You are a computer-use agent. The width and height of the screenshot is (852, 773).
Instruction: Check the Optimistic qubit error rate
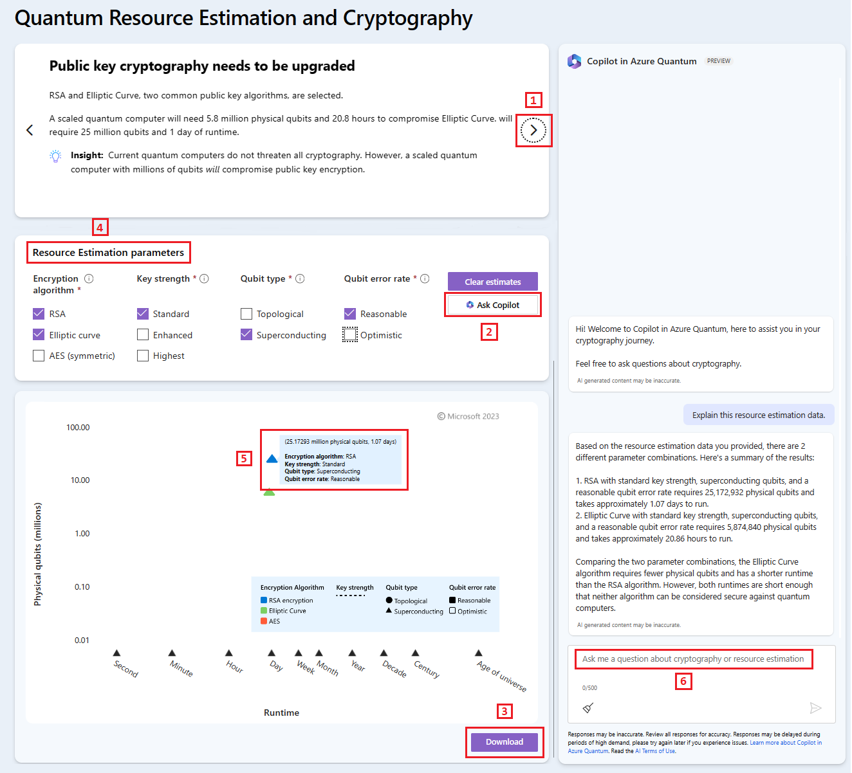tap(351, 334)
